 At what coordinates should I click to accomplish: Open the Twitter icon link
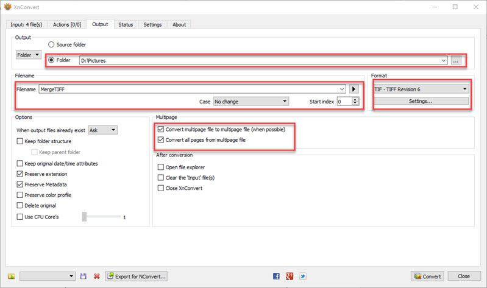[x=302, y=276]
